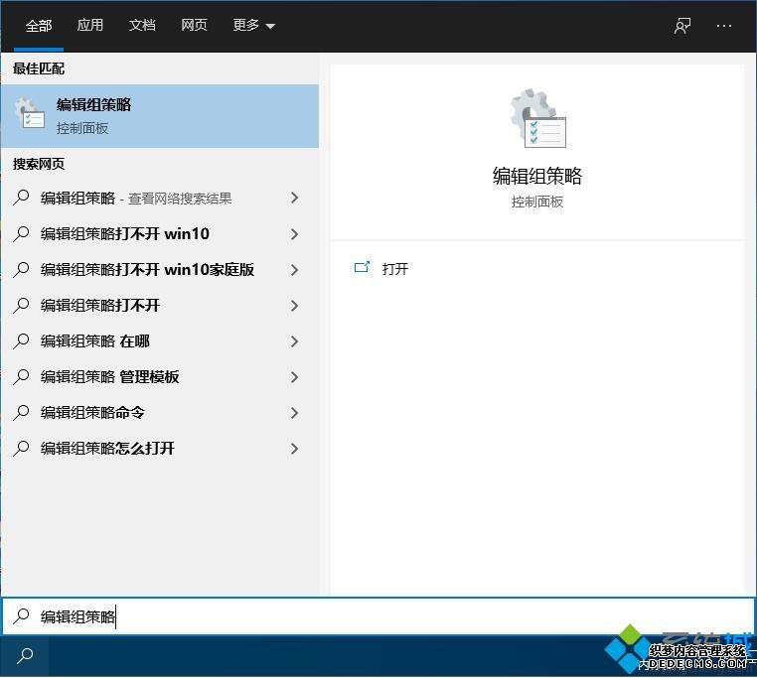Select suggestion 编辑组策略打不开 win10家庭版
The height and width of the screenshot is (678, 757).
coord(159,270)
